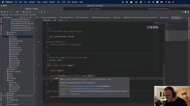Switch to UserController.php editor tab
This screenshot has width=190, height=106.
66,18
